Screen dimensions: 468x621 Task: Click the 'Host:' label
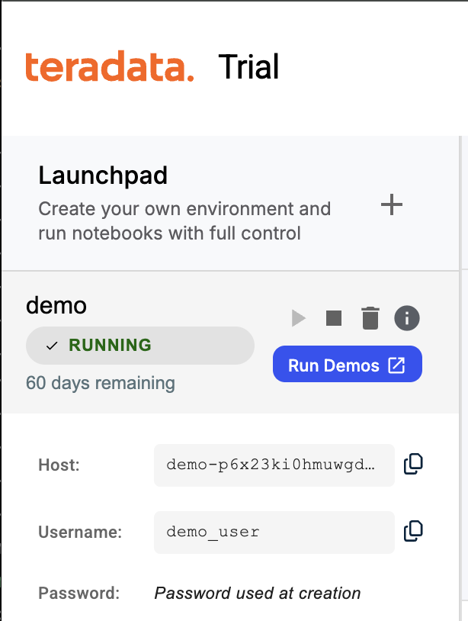click(x=59, y=465)
